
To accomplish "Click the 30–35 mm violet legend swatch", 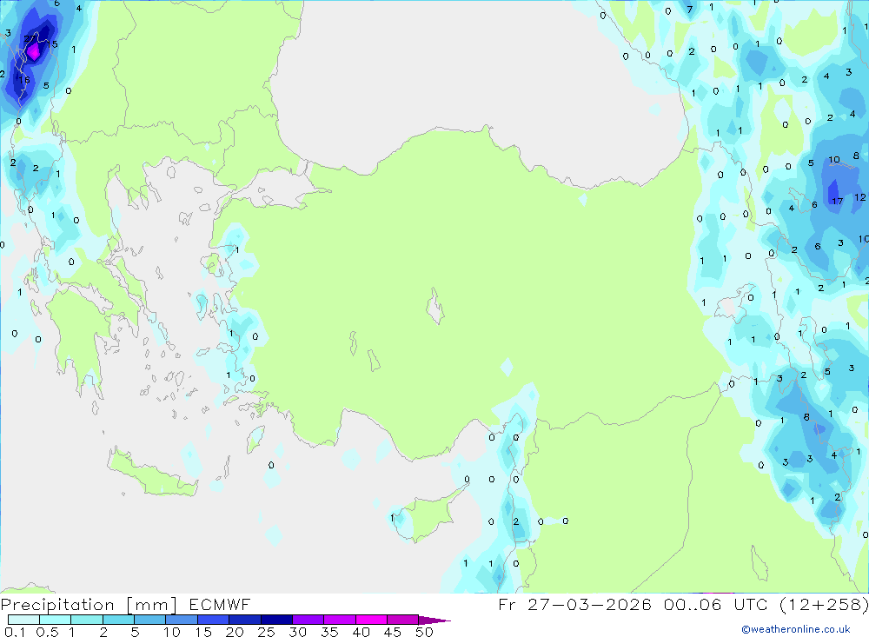I will click(308, 620).
